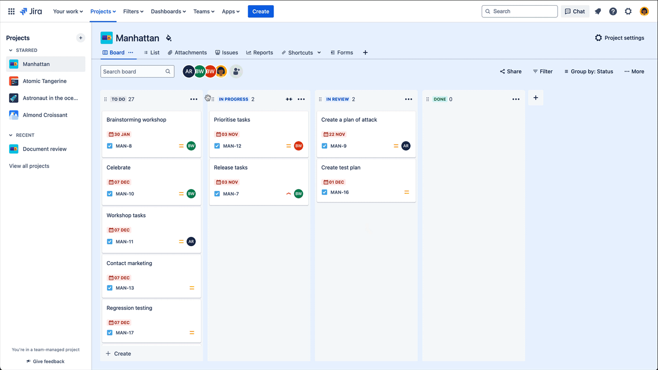Click the add people icon

(236, 71)
